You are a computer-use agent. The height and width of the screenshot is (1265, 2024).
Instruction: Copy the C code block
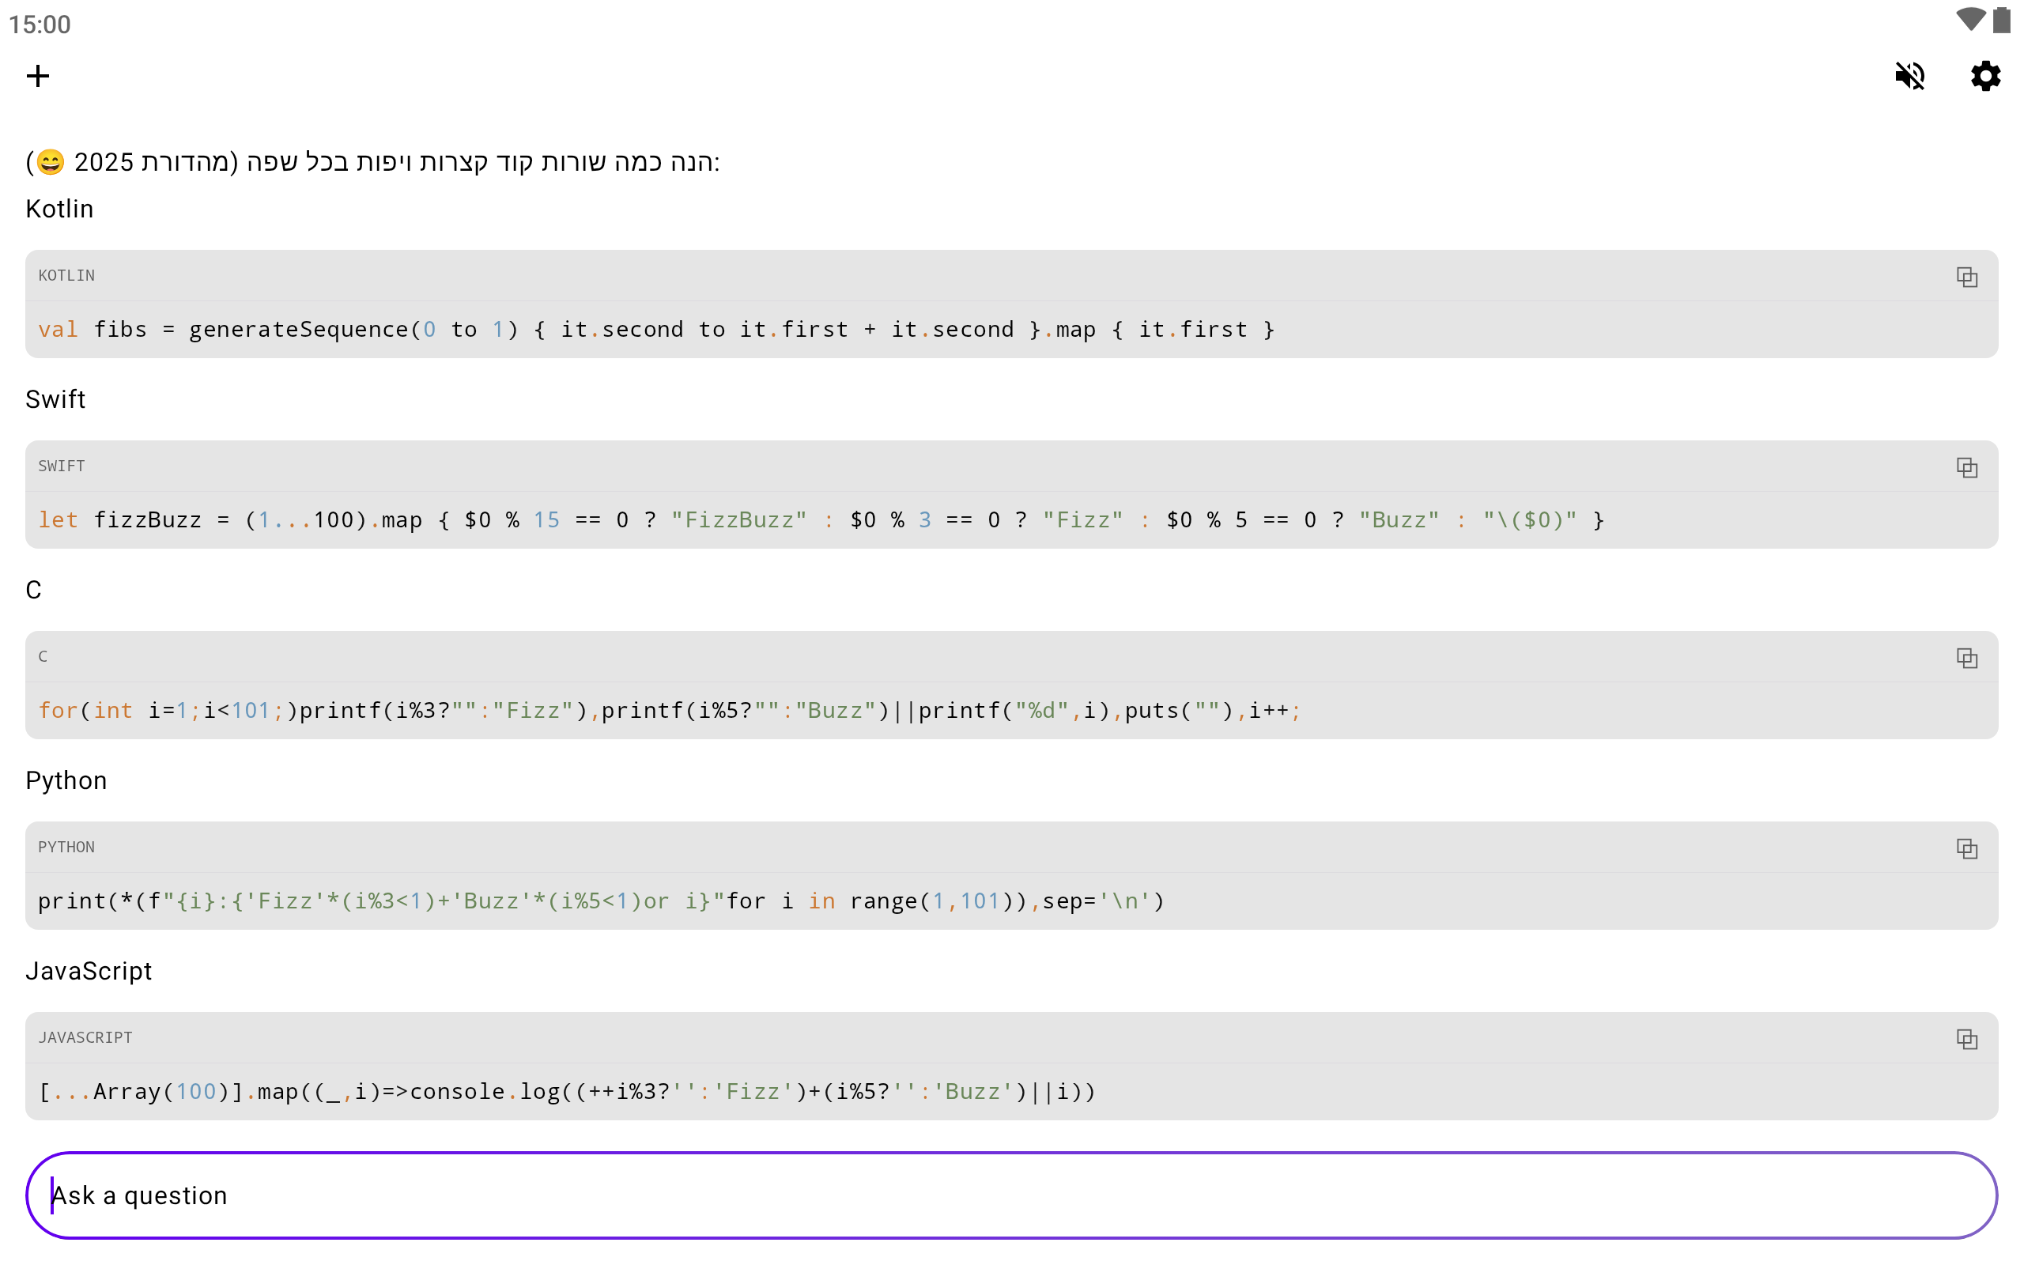(1966, 659)
